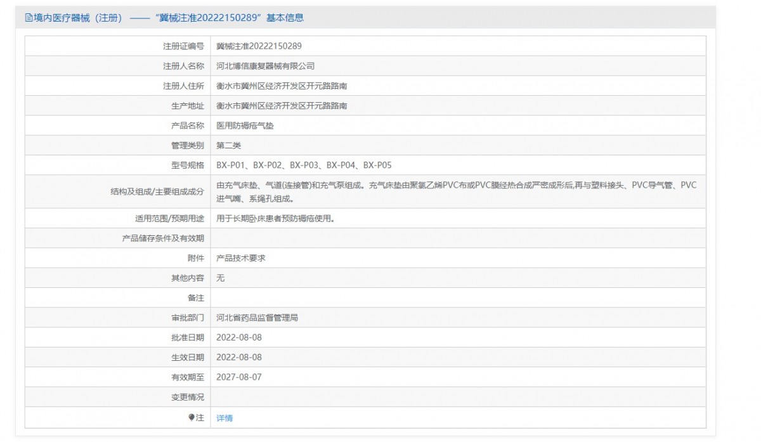Image resolution: width=761 pixels, height=442 pixels.
Task: Click the 注册证编号 label
Action: (x=184, y=46)
